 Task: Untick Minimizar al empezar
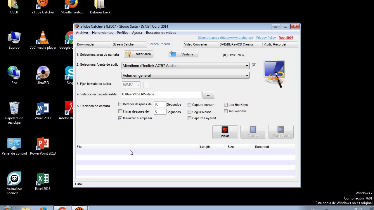coord(120,118)
